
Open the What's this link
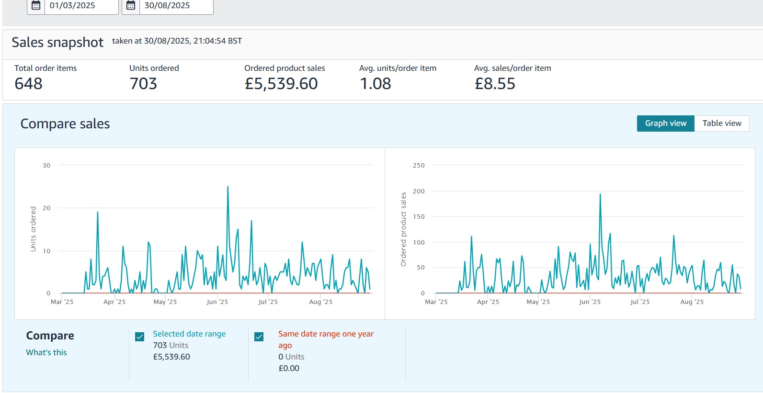pos(46,352)
